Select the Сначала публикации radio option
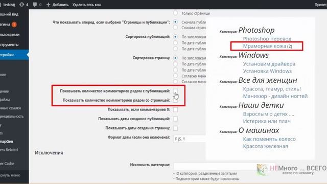 [x=175, y=22]
